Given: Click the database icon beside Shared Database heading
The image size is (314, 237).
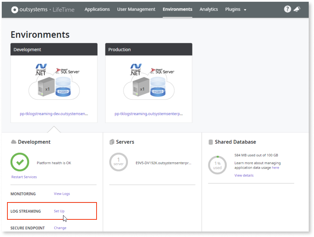Looking at the screenshot, I should pyautogui.click(x=210, y=142).
